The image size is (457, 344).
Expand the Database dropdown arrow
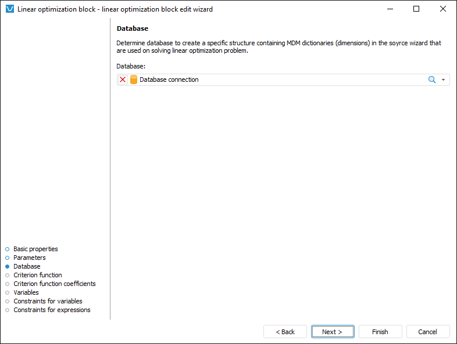tap(444, 80)
